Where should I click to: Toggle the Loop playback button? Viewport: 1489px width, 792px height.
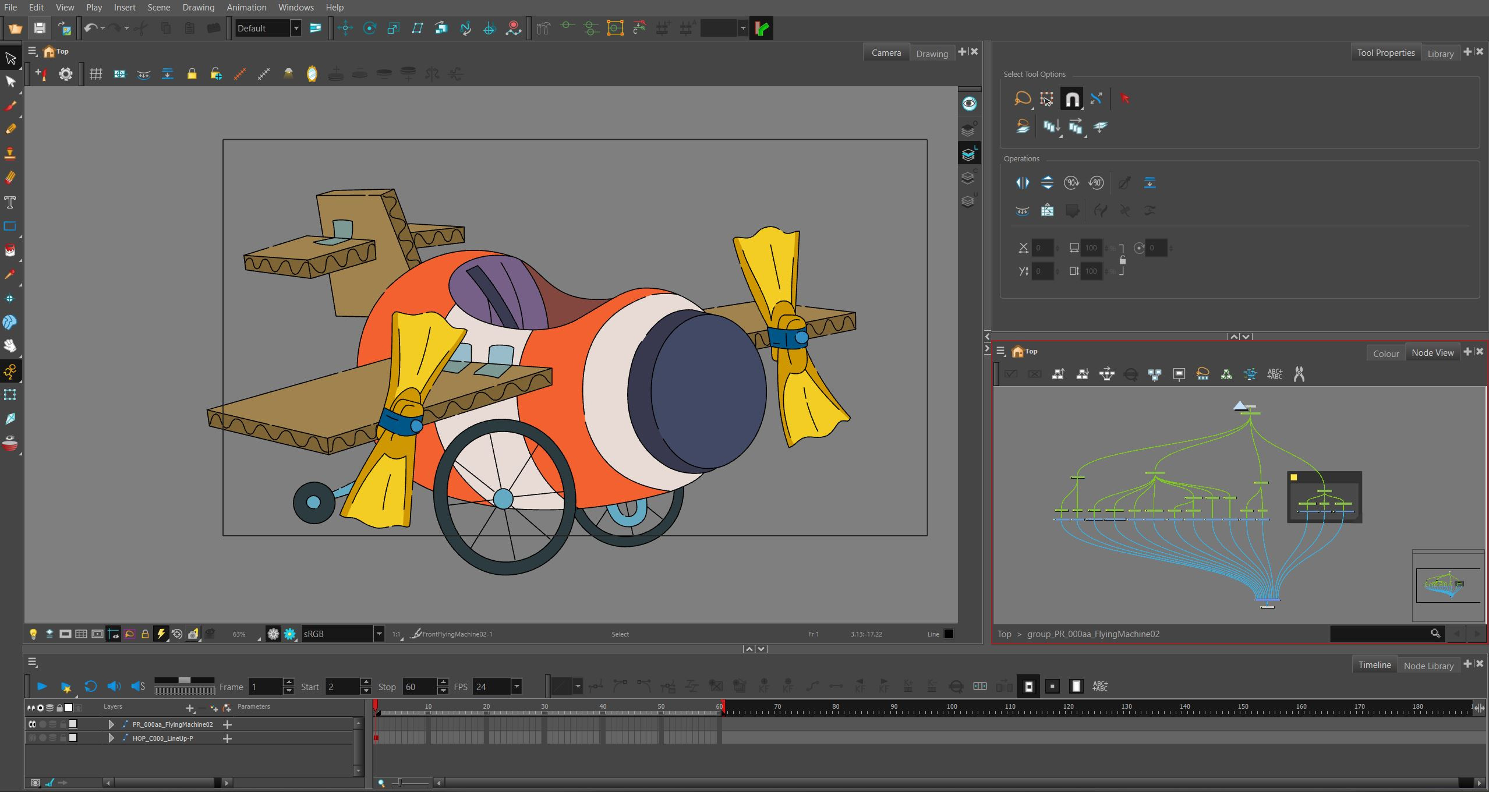[x=90, y=687]
